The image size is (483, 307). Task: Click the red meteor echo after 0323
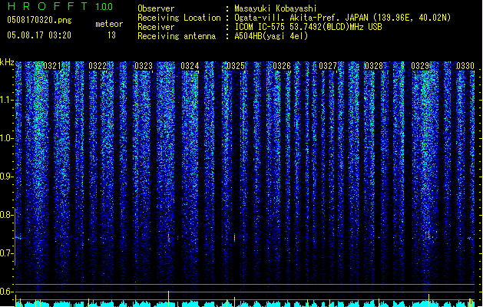click(x=168, y=237)
